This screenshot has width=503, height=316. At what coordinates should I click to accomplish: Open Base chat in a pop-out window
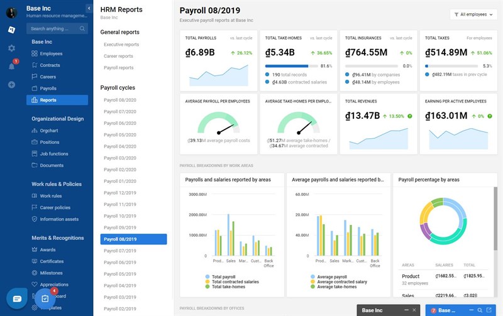click(x=490, y=310)
